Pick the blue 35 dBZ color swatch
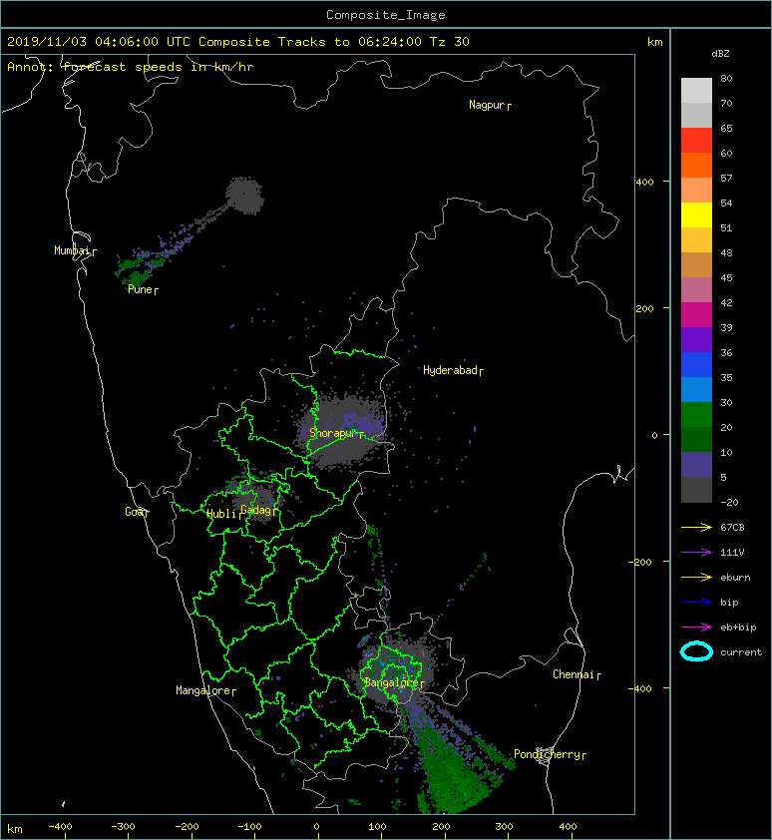Screen dimensions: 772x840 tap(696, 364)
